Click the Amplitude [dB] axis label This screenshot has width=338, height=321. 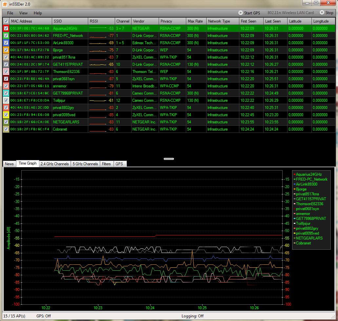click(9, 238)
